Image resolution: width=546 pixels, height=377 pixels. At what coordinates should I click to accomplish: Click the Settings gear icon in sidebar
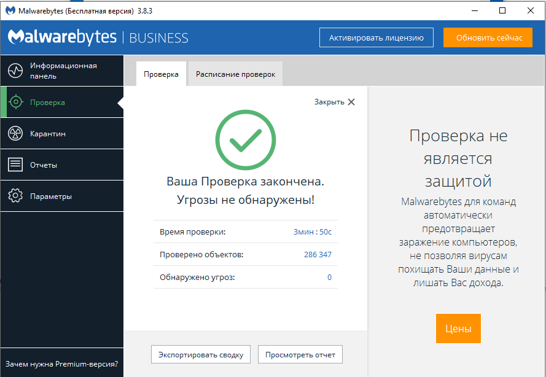(x=15, y=196)
